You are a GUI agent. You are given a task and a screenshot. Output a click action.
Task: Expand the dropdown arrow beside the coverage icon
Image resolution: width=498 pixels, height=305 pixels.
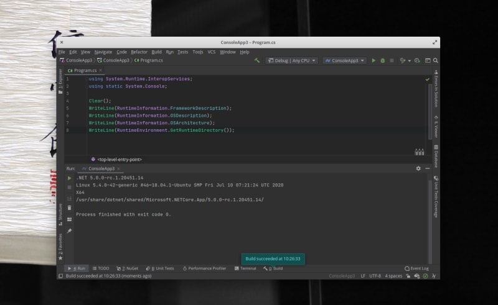click(409, 60)
